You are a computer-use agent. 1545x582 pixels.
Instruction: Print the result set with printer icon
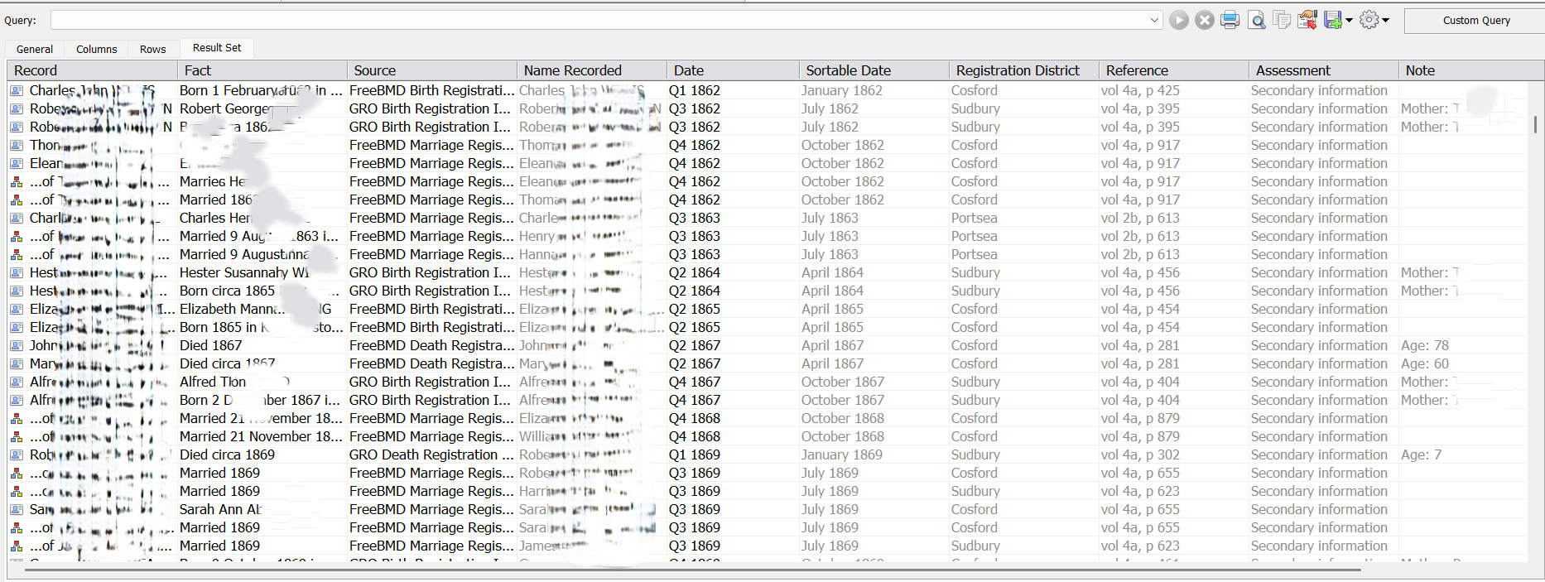tap(1230, 20)
